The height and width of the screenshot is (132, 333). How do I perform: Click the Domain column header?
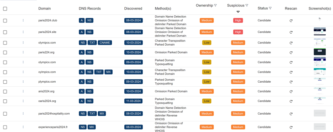click(x=45, y=9)
